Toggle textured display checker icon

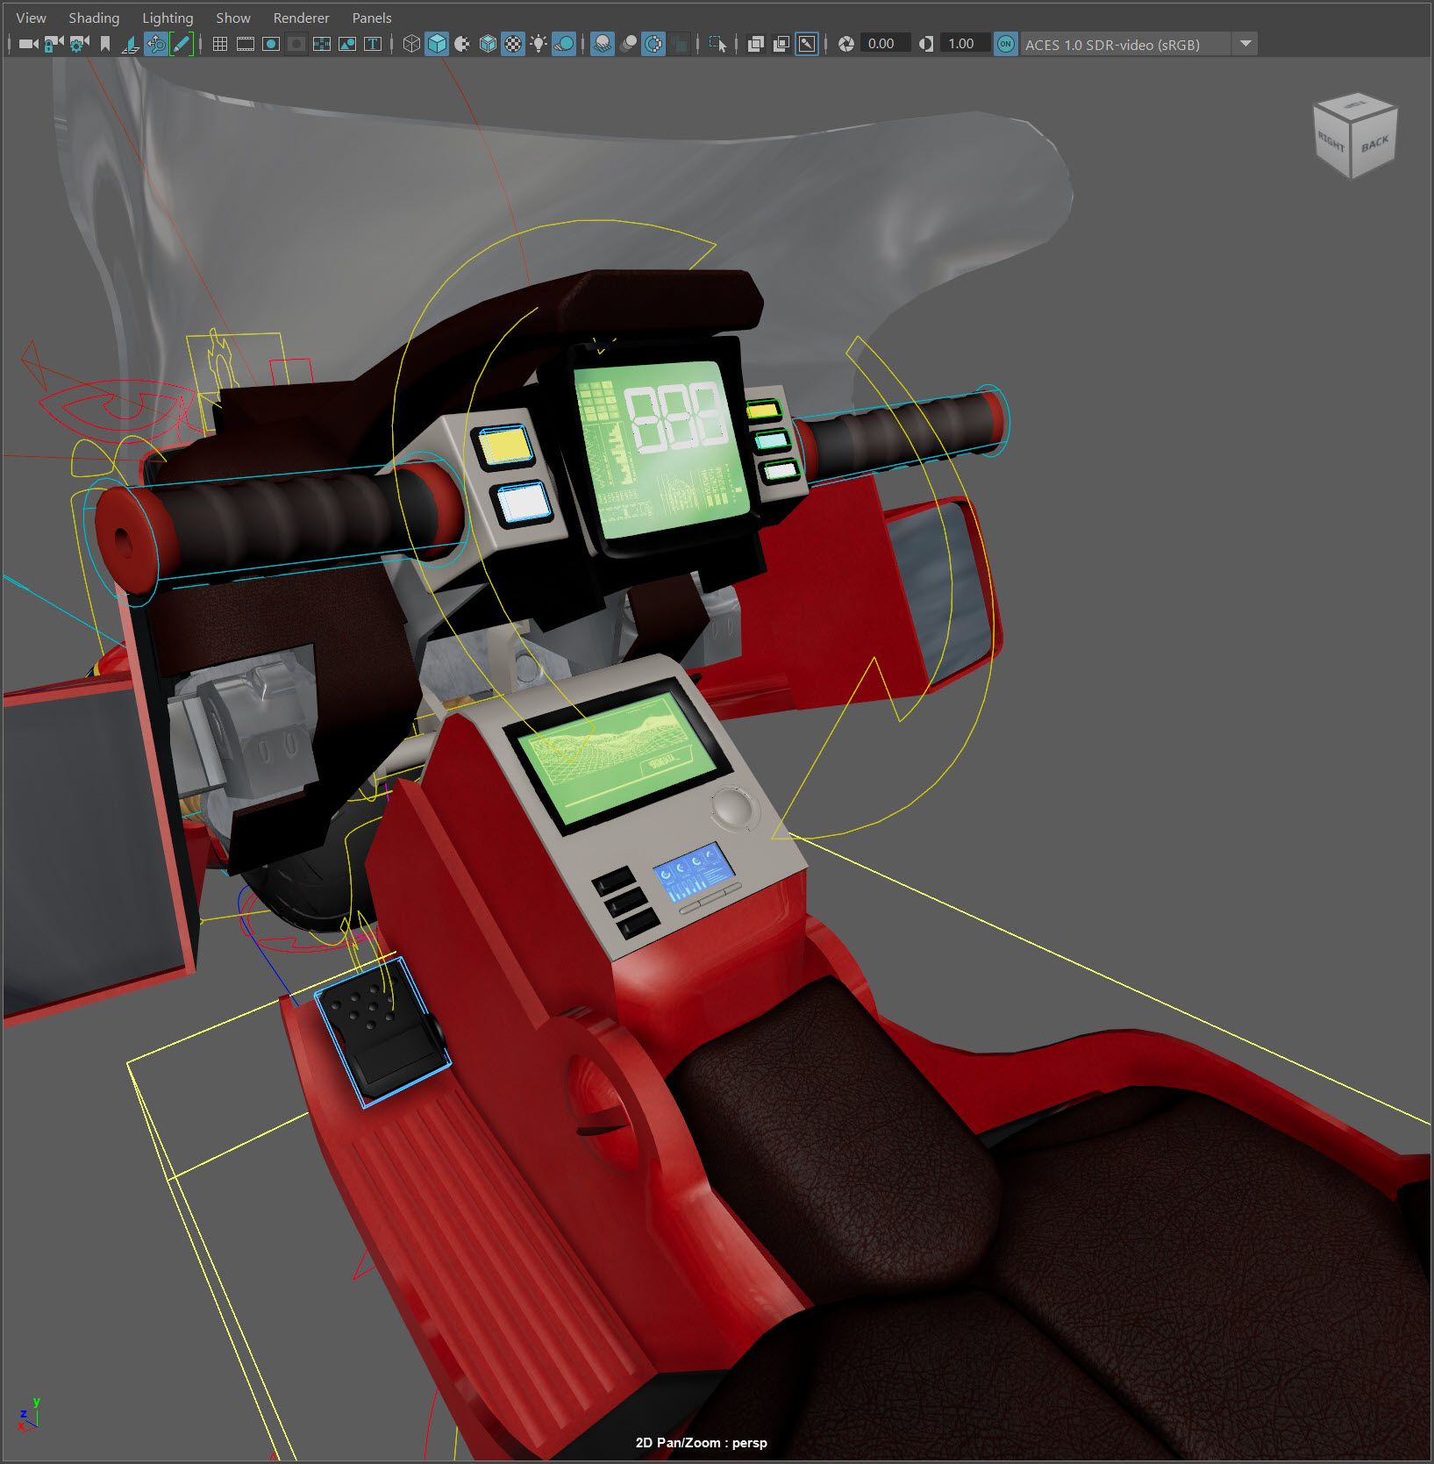[513, 44]
